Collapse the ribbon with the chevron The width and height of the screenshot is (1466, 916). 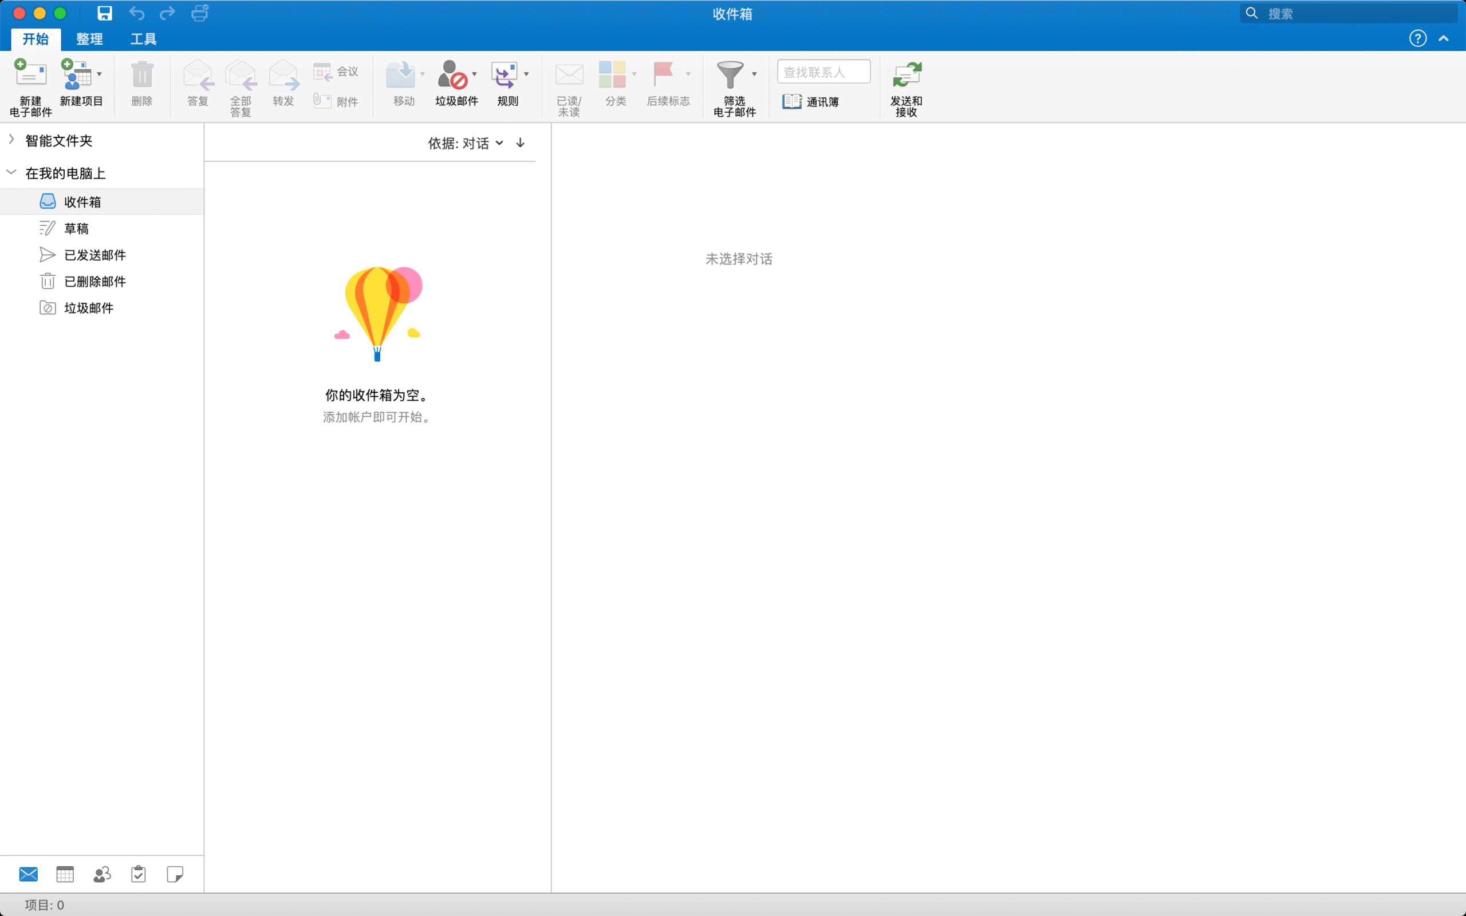click(x=1444, y=38)
